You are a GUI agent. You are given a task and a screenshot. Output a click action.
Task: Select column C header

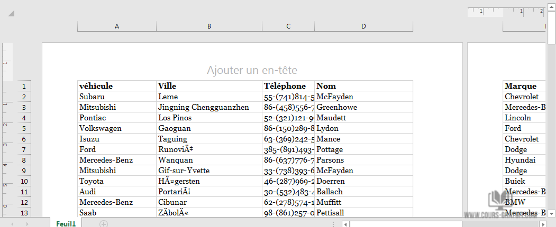288,26
